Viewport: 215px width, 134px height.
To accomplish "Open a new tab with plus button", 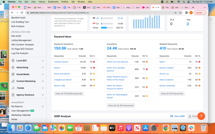I will [193, 7].
